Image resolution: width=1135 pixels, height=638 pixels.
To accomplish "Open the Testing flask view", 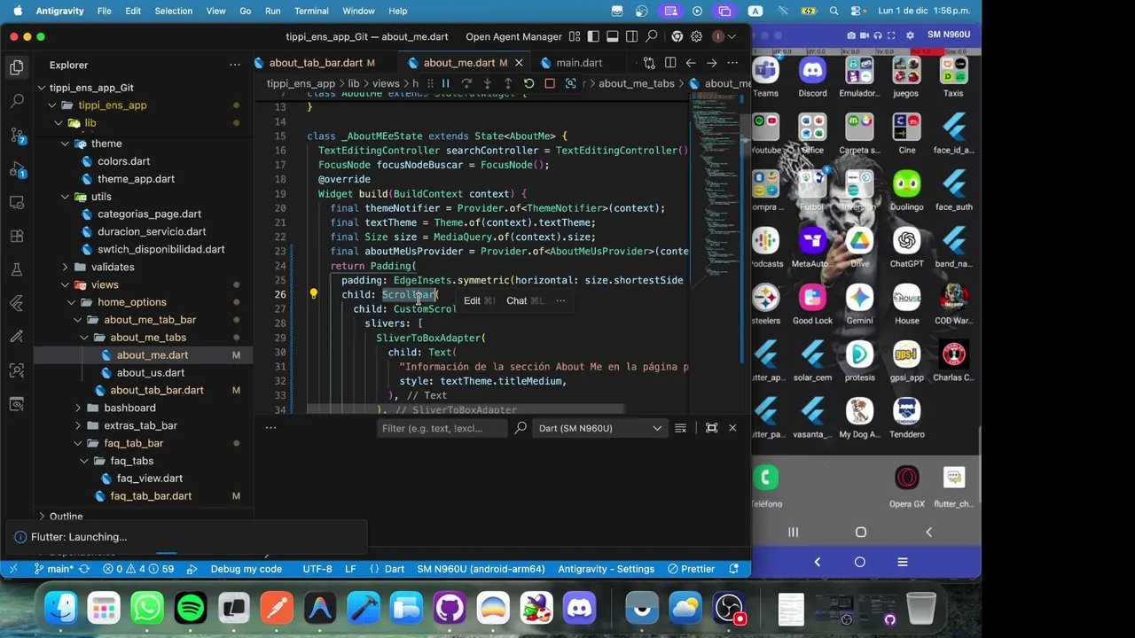I will click(17, 269).
